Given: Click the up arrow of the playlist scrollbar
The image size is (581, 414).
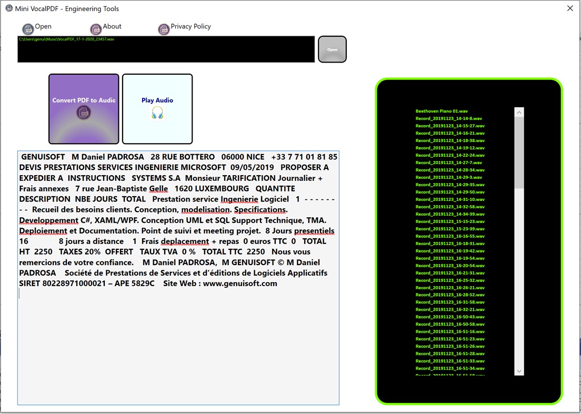Looking at the screenshot, I should tap(519, 111).
